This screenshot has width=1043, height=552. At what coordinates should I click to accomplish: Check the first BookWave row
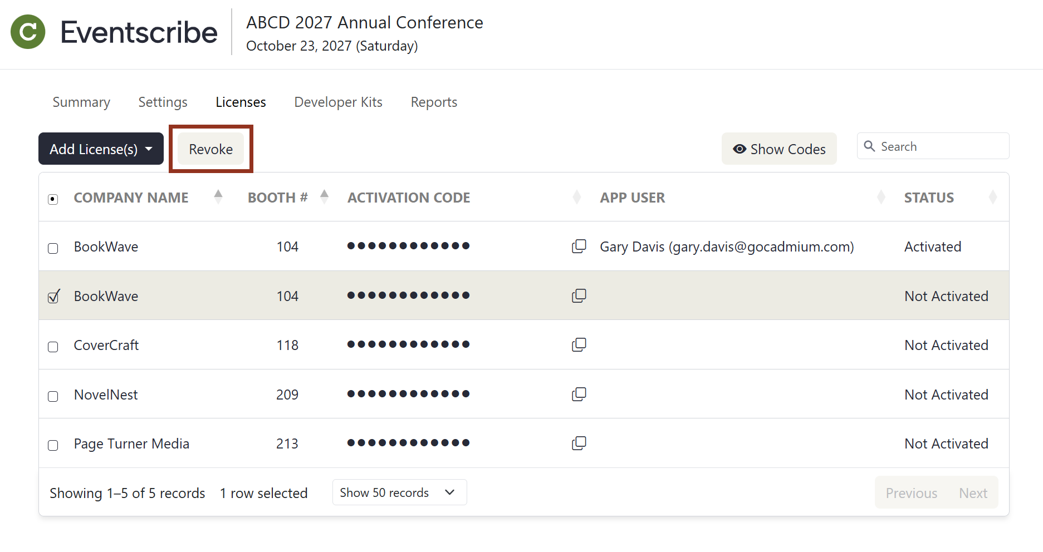coord(52,249)
